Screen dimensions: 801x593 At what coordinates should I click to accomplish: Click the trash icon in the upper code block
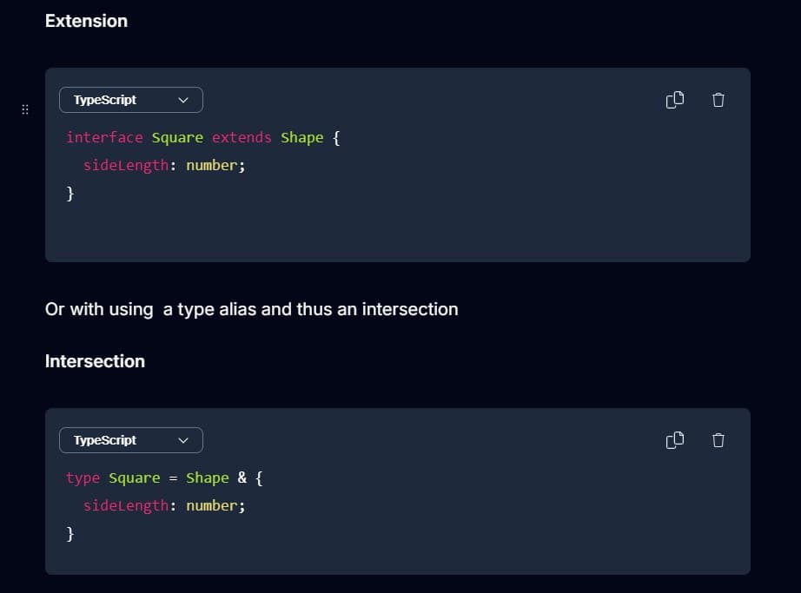(718, 100)
